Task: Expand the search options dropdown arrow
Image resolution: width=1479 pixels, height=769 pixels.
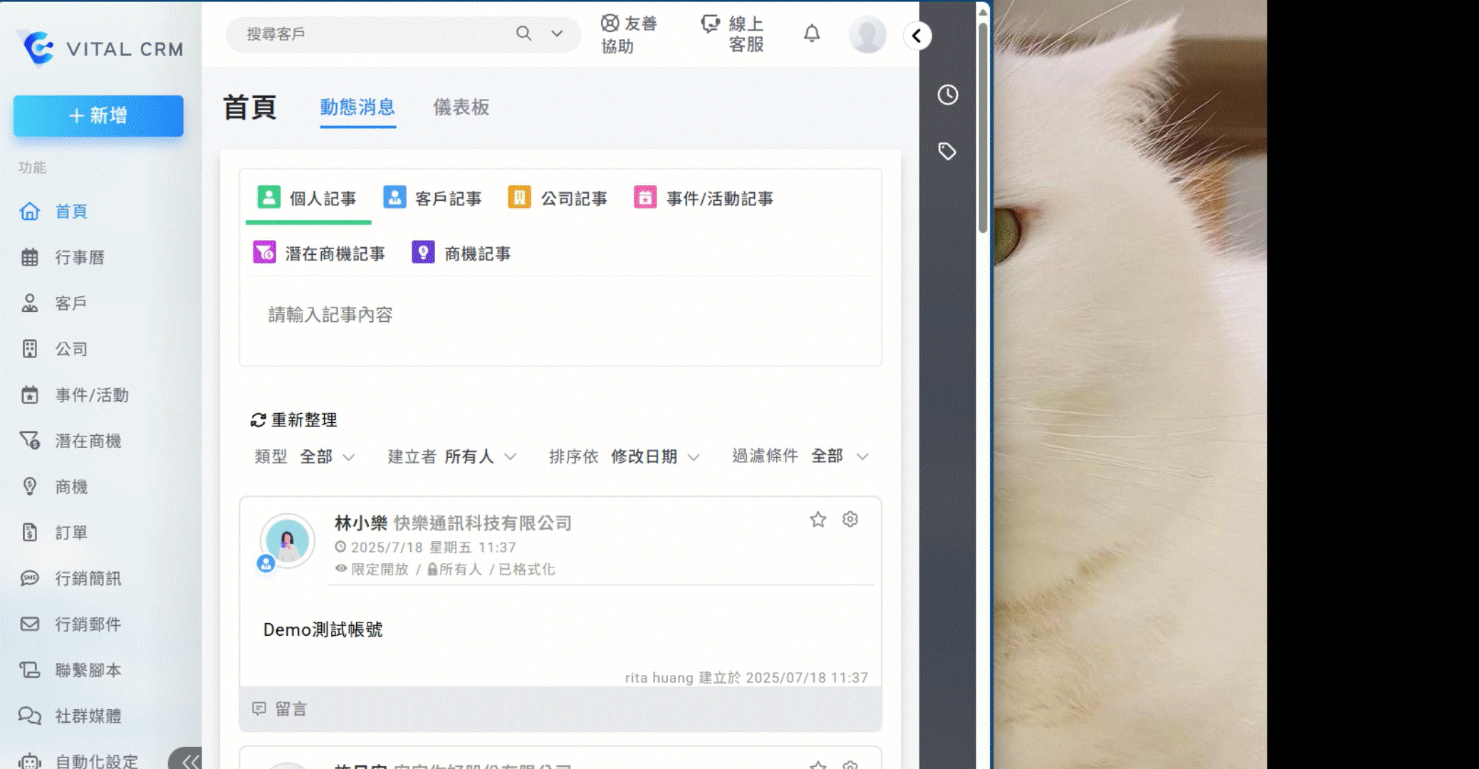Action: 557,33
